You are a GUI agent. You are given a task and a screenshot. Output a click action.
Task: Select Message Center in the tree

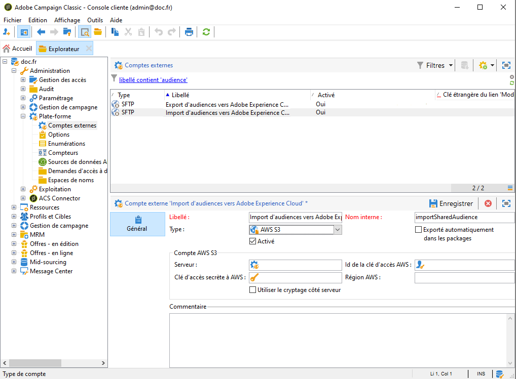coord(51,271)
